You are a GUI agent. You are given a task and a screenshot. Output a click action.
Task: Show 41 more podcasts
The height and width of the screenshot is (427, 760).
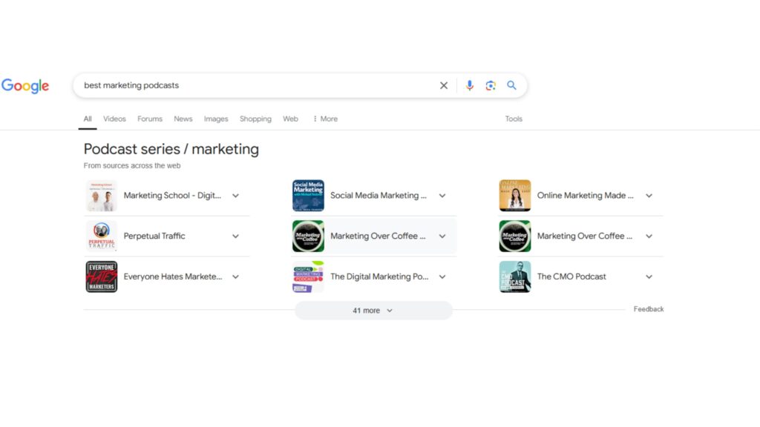[373, 311]
